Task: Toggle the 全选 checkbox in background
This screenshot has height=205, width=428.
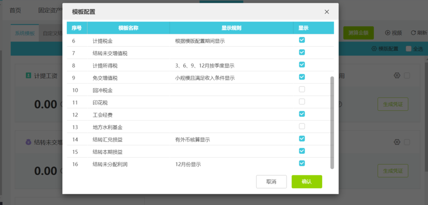Action: click(x=408, y=49)
